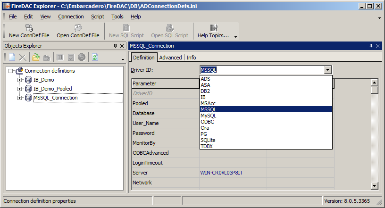Click the IB_Demo database icon

28,80
